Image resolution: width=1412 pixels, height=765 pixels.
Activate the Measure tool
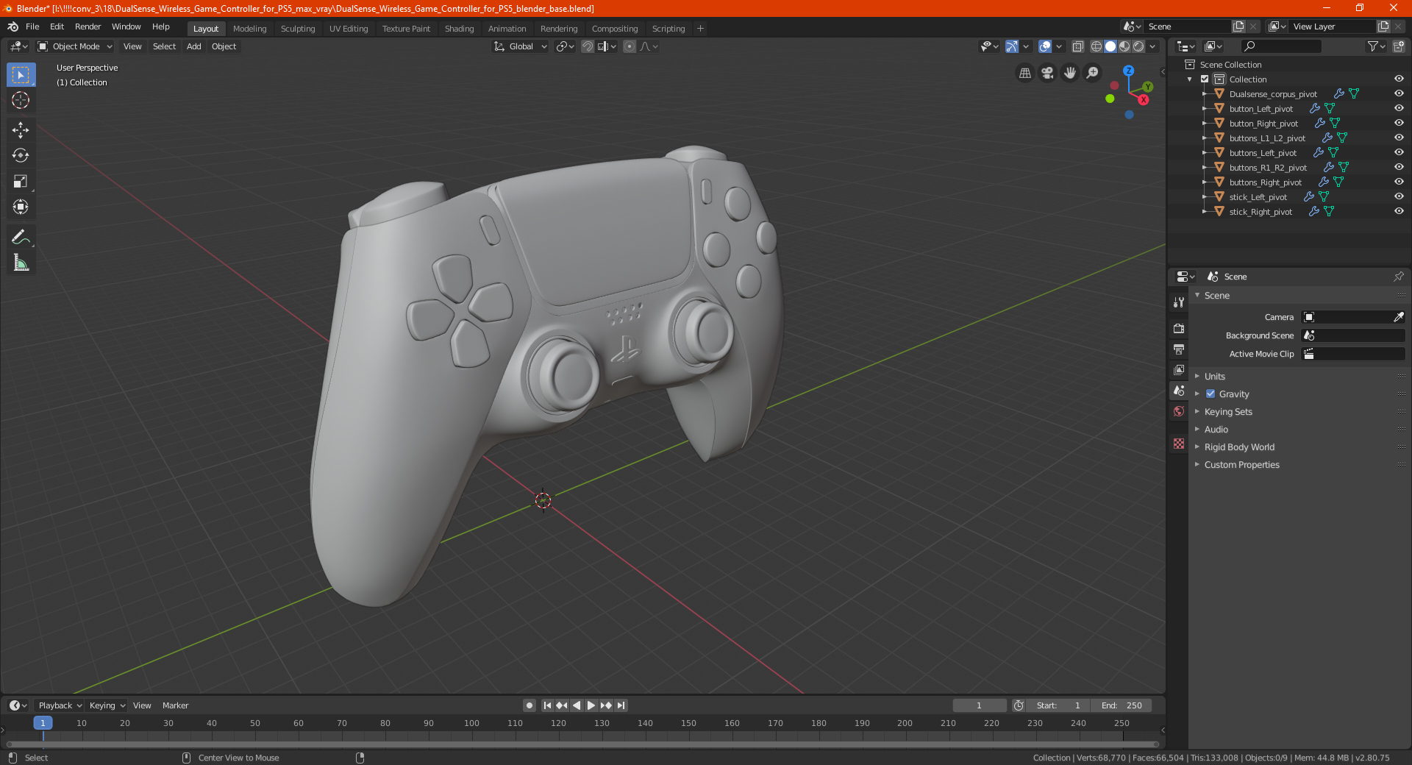pos(21,263)
